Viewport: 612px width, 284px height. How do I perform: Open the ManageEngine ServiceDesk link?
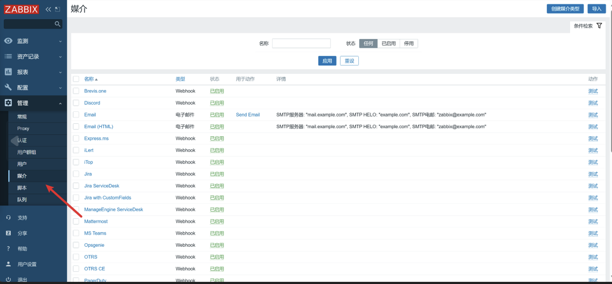tap(113, 209)
